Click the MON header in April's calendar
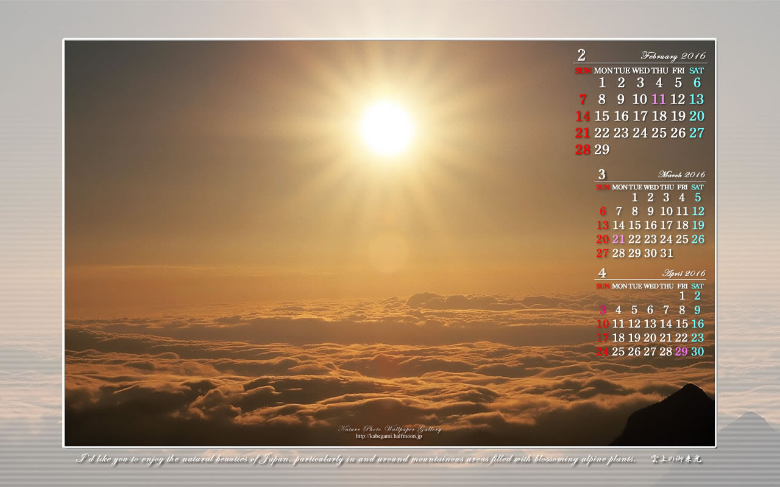Image resolution: width=780 pixels, height=487 pixels. (x=619, y=286)
